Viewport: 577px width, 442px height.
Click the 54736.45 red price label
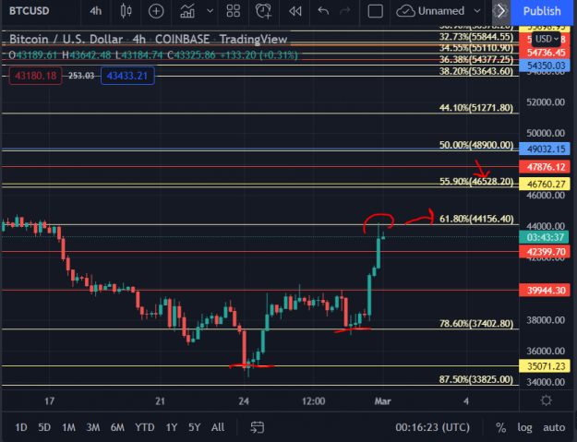click(x=546, y=53)
